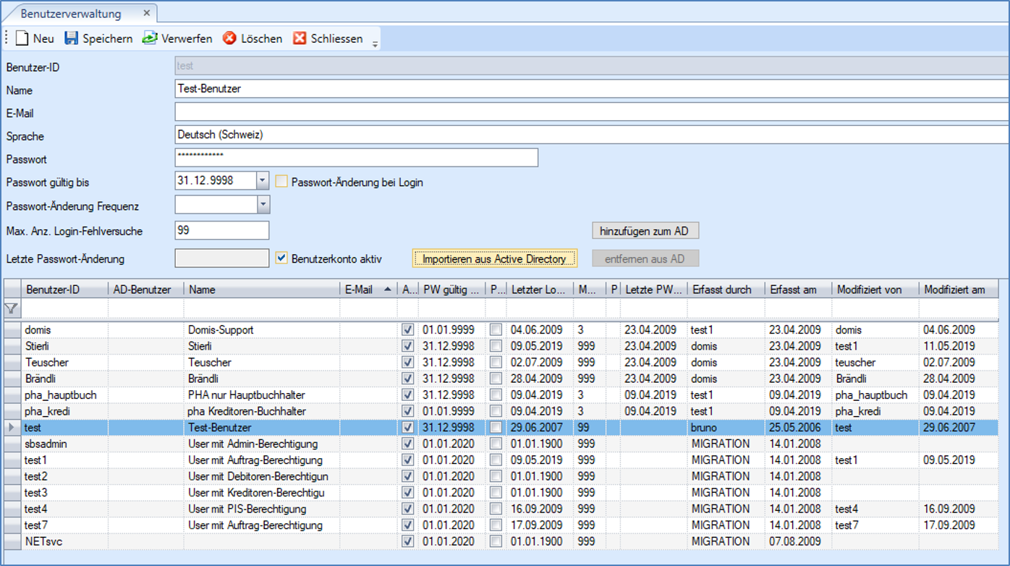This screenshot has height=566, width=1010.
Task: Open toolbar overflow options arrow
Action: tap(375, 44)
